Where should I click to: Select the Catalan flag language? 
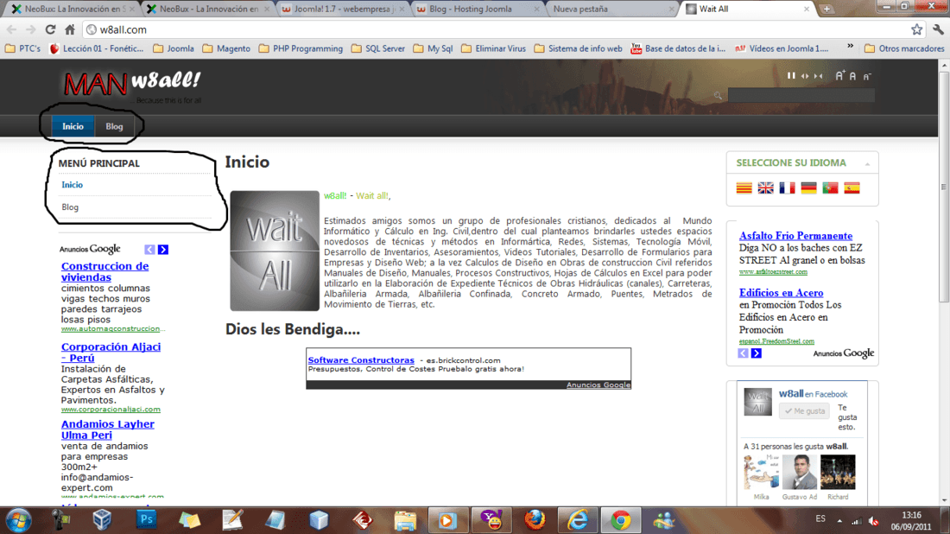pyautogui.click(x=744, y=188)
